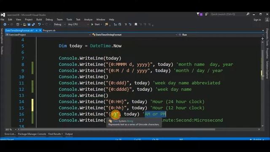Viewport: 270px width, 152px height.
Task: Open the File menu
Action: [x=3, y=20]
